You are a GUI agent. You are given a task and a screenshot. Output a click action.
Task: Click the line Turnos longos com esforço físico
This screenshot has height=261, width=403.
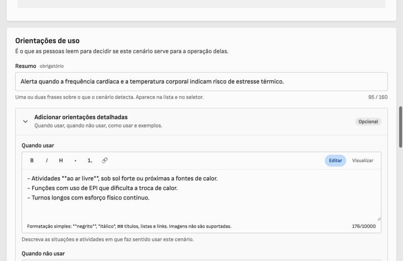[88, 198]
